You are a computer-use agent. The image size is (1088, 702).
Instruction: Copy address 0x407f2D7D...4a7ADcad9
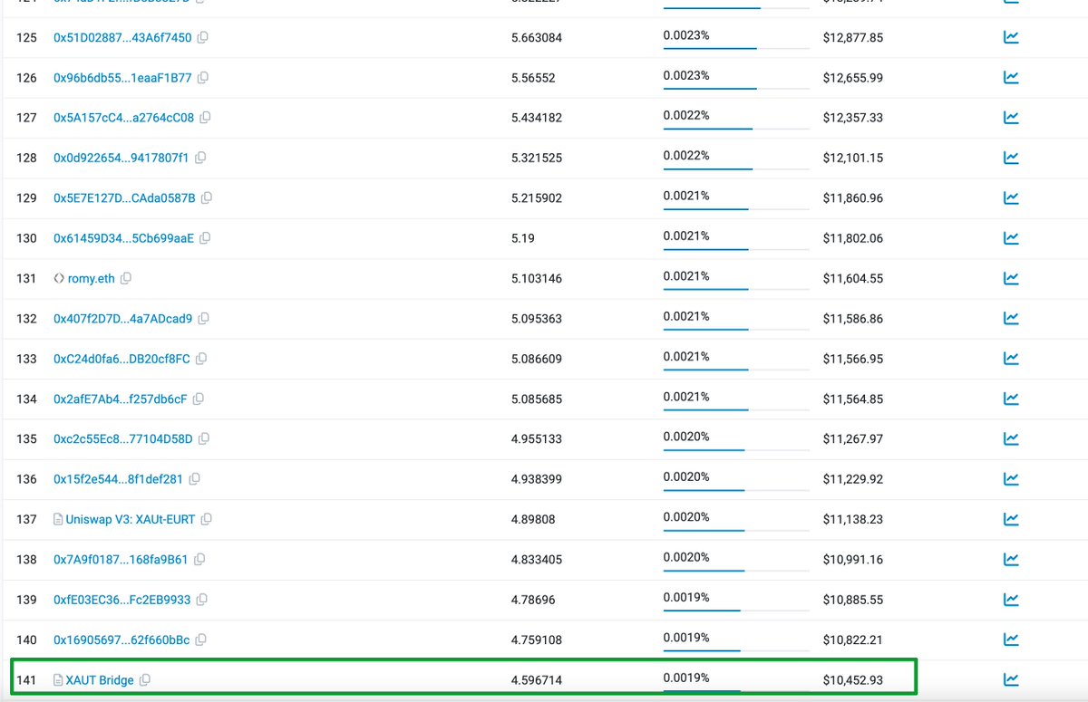coord(204,319)
